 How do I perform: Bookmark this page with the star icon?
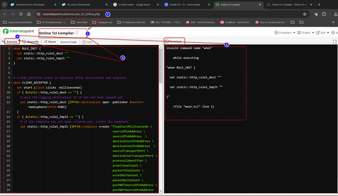click(305, 14)
